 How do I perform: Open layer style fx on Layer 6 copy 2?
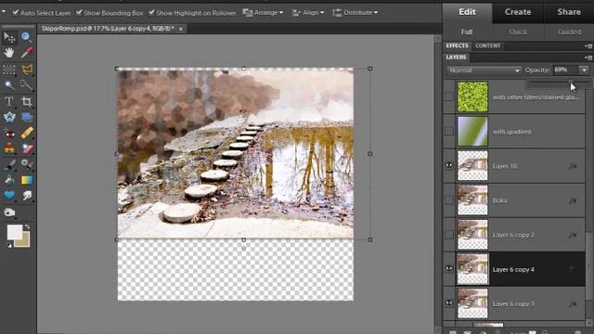point(573,235)
